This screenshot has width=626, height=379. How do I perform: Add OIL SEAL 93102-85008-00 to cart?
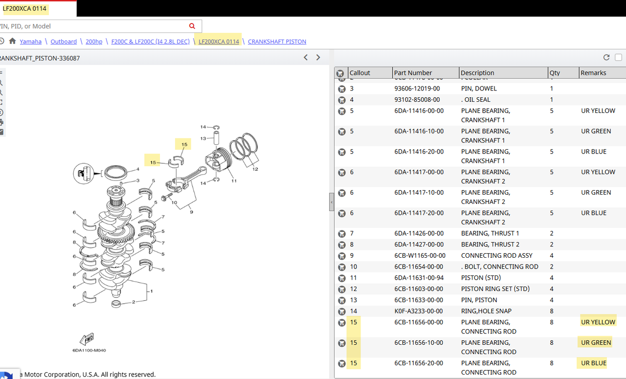click(341, 100)
